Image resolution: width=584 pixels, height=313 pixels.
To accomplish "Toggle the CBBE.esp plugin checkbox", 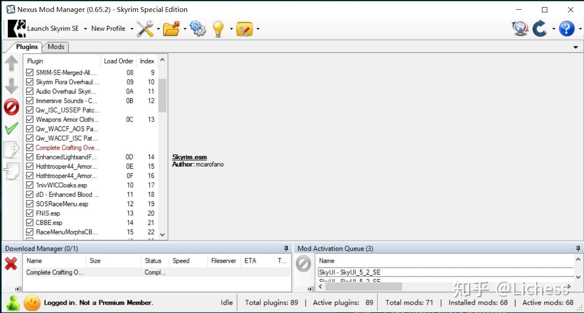I will pos(30,222).
